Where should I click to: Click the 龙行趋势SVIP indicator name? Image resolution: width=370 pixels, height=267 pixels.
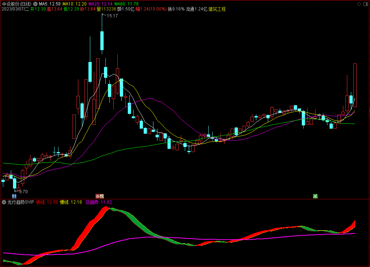(21, 202)
